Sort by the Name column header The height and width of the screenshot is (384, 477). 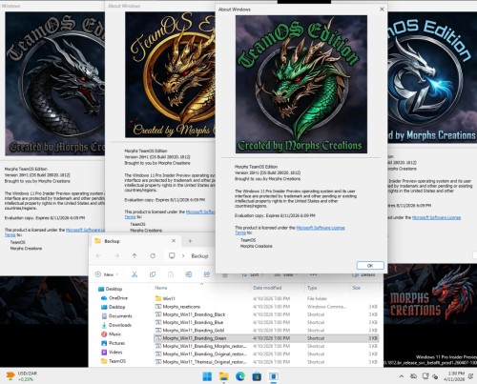tap(161, 288)
